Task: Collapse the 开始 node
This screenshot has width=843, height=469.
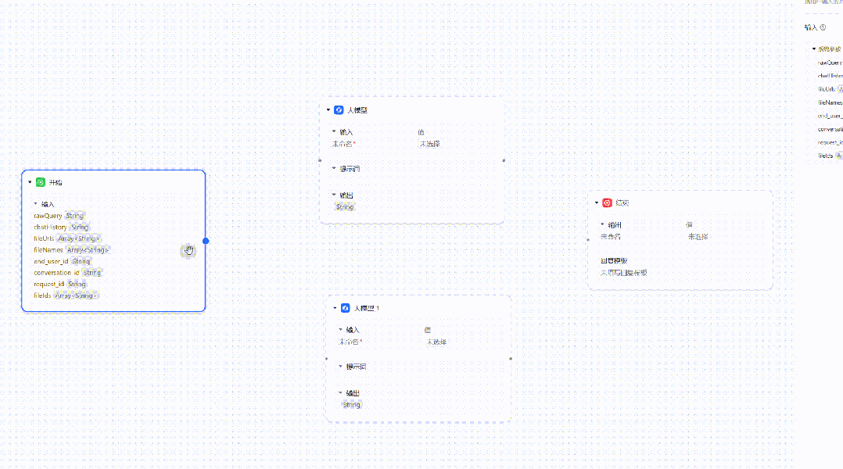Action: [x=30, y=182]
